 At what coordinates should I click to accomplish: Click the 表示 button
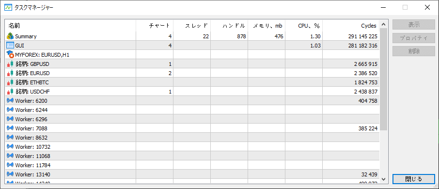pyautogui.click(x=413, y=25)
